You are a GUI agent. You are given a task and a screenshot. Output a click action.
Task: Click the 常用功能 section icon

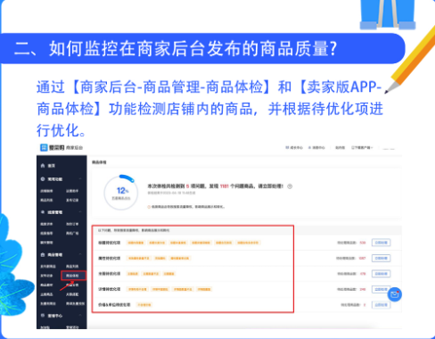click(x=43, y=179)
